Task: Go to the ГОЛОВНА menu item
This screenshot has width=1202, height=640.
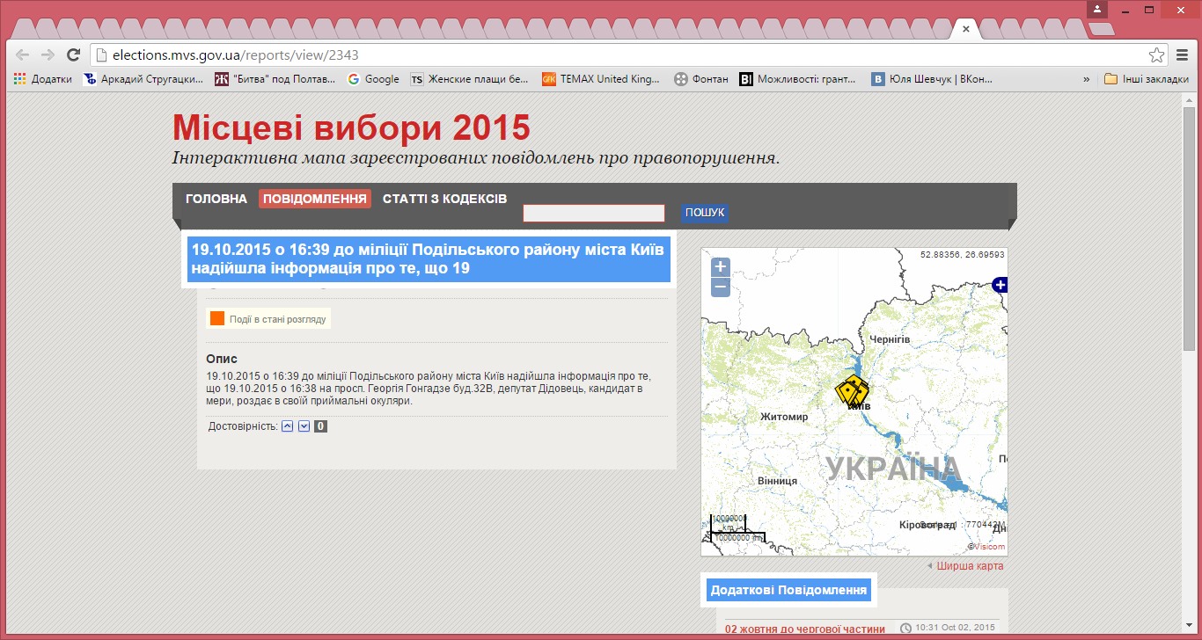Action: [216, 199]
